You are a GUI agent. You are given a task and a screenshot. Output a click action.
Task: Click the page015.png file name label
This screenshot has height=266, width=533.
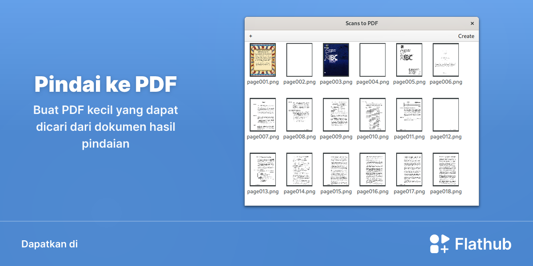(336, 192)
